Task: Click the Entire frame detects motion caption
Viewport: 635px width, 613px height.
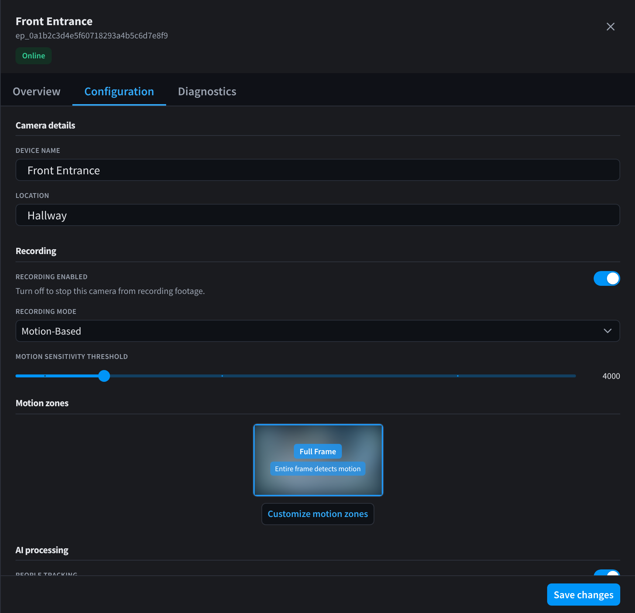Action: click(317, 469)
